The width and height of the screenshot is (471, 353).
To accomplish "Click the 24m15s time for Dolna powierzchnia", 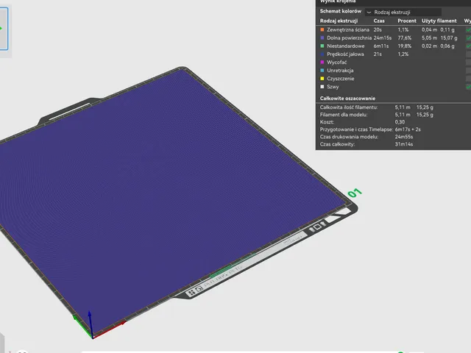I will [383, 38].
